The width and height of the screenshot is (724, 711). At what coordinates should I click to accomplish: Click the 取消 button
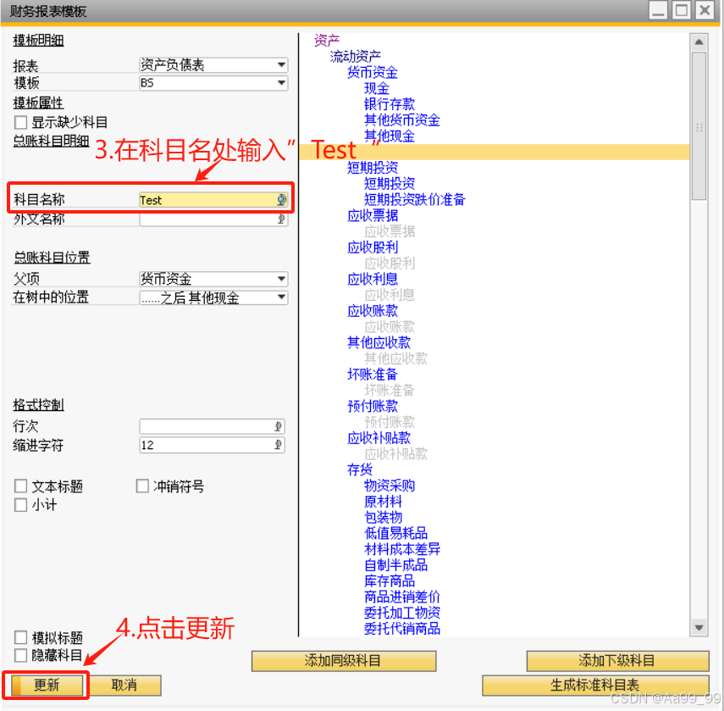[x=124, y=685]
